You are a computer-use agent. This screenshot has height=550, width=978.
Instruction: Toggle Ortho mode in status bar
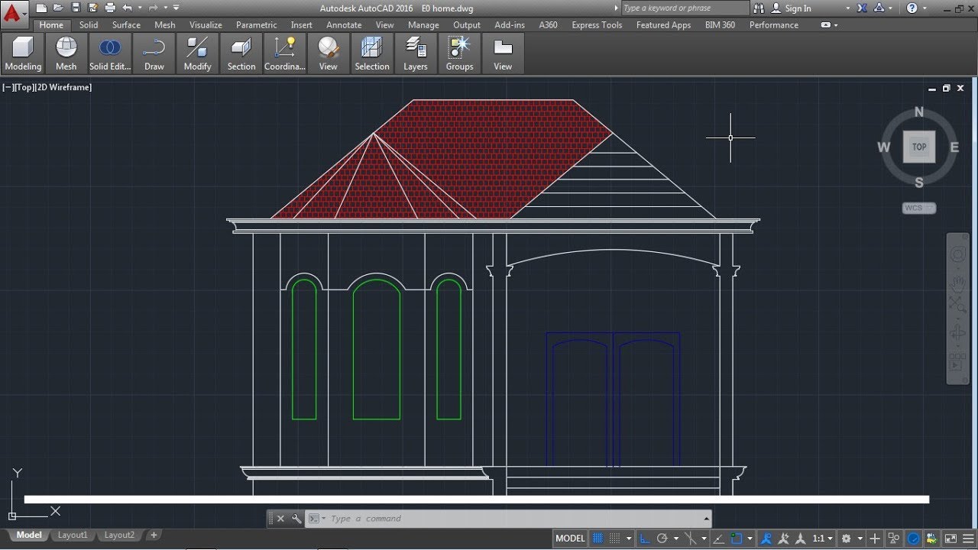pos(646,539)
